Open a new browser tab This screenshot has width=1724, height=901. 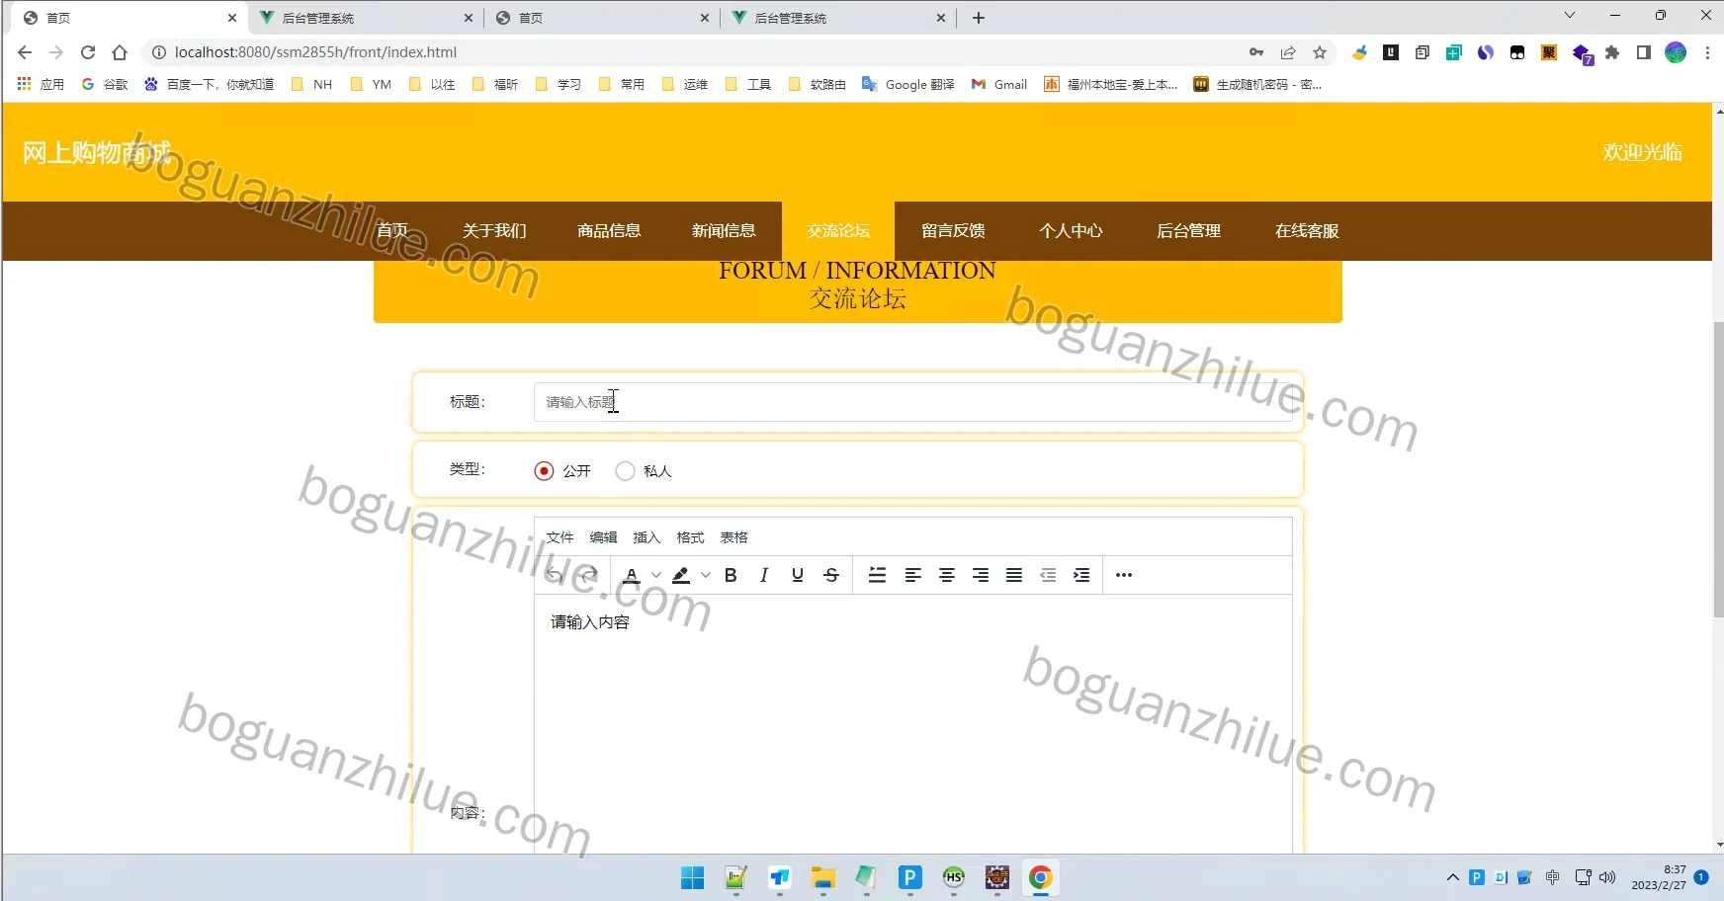point(979,18)
